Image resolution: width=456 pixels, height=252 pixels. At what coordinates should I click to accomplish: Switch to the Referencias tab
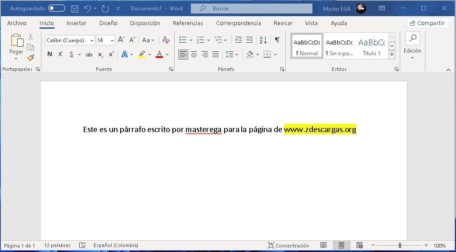click(x=188, y=23)
